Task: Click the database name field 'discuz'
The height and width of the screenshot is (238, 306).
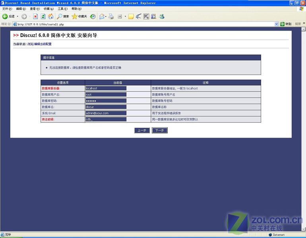Action: 106,107
